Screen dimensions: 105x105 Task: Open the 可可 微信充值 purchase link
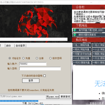tap(82, 62)
